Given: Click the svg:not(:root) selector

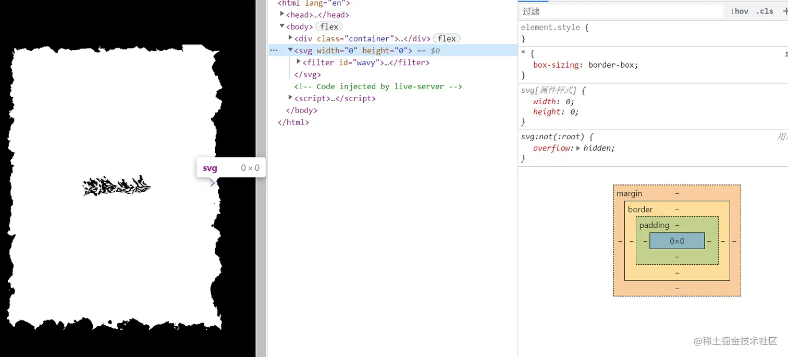Looking at the screenshot, I should pyautogui.click(x=554, y=137).
